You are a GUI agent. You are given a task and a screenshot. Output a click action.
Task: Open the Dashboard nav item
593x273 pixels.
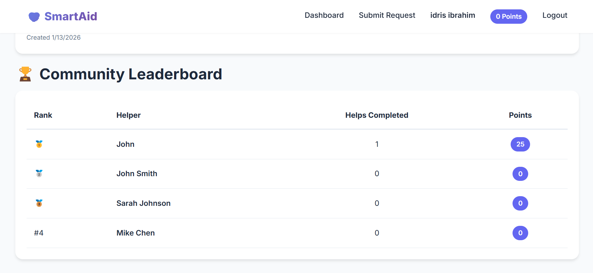pos(324,15)
